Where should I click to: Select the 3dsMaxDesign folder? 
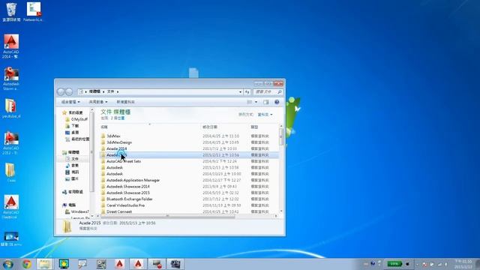tap(189, 142)
